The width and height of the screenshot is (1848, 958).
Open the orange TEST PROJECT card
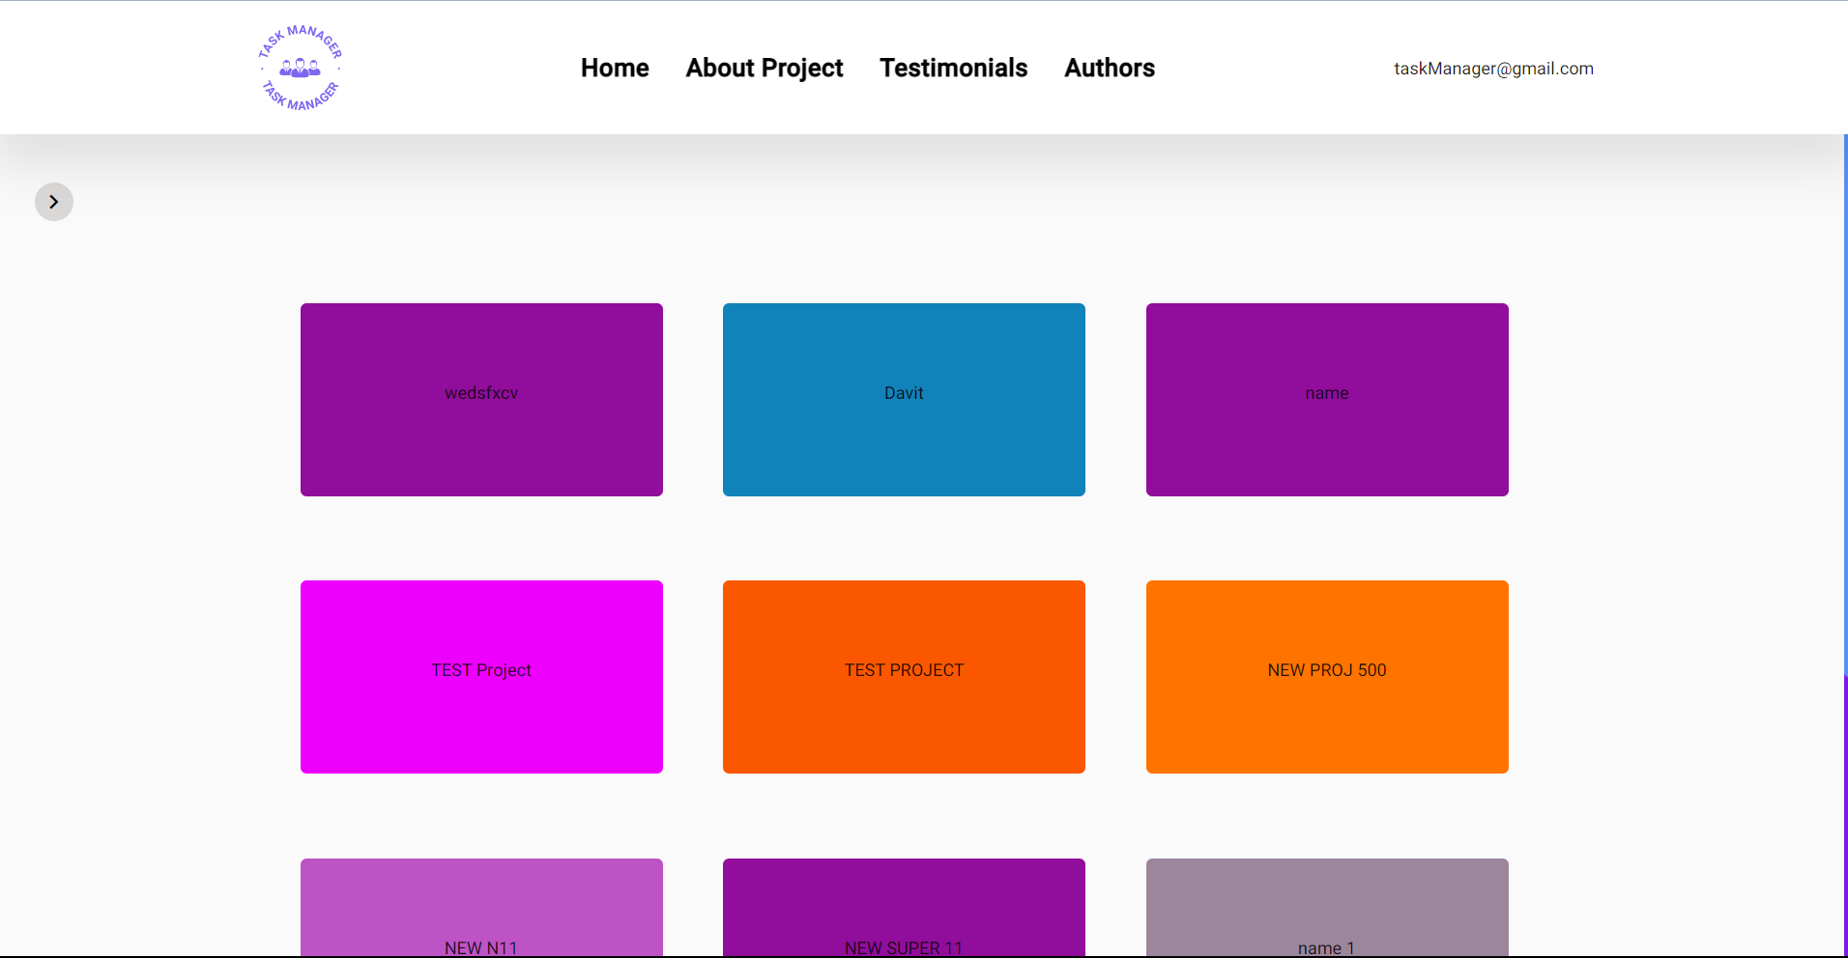point(903,676)
